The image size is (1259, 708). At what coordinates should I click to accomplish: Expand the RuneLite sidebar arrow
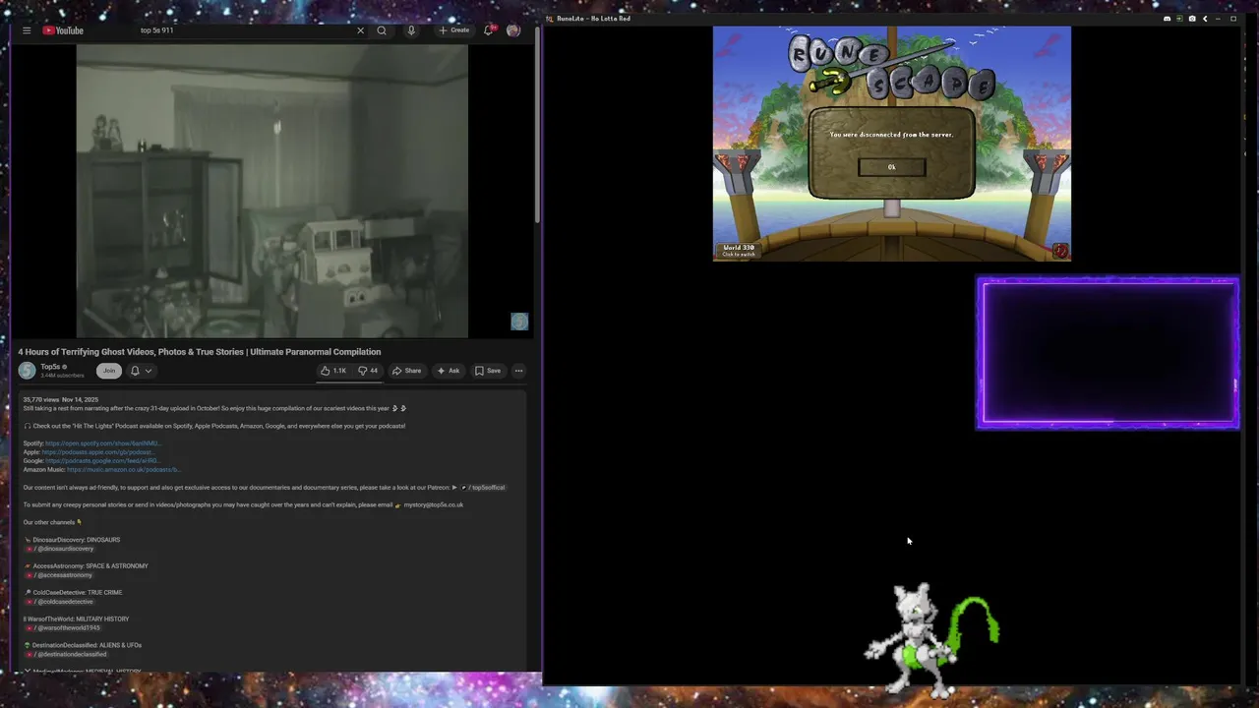click(x=1205, y=19)
